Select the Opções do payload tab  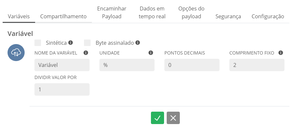pos(191,12)
